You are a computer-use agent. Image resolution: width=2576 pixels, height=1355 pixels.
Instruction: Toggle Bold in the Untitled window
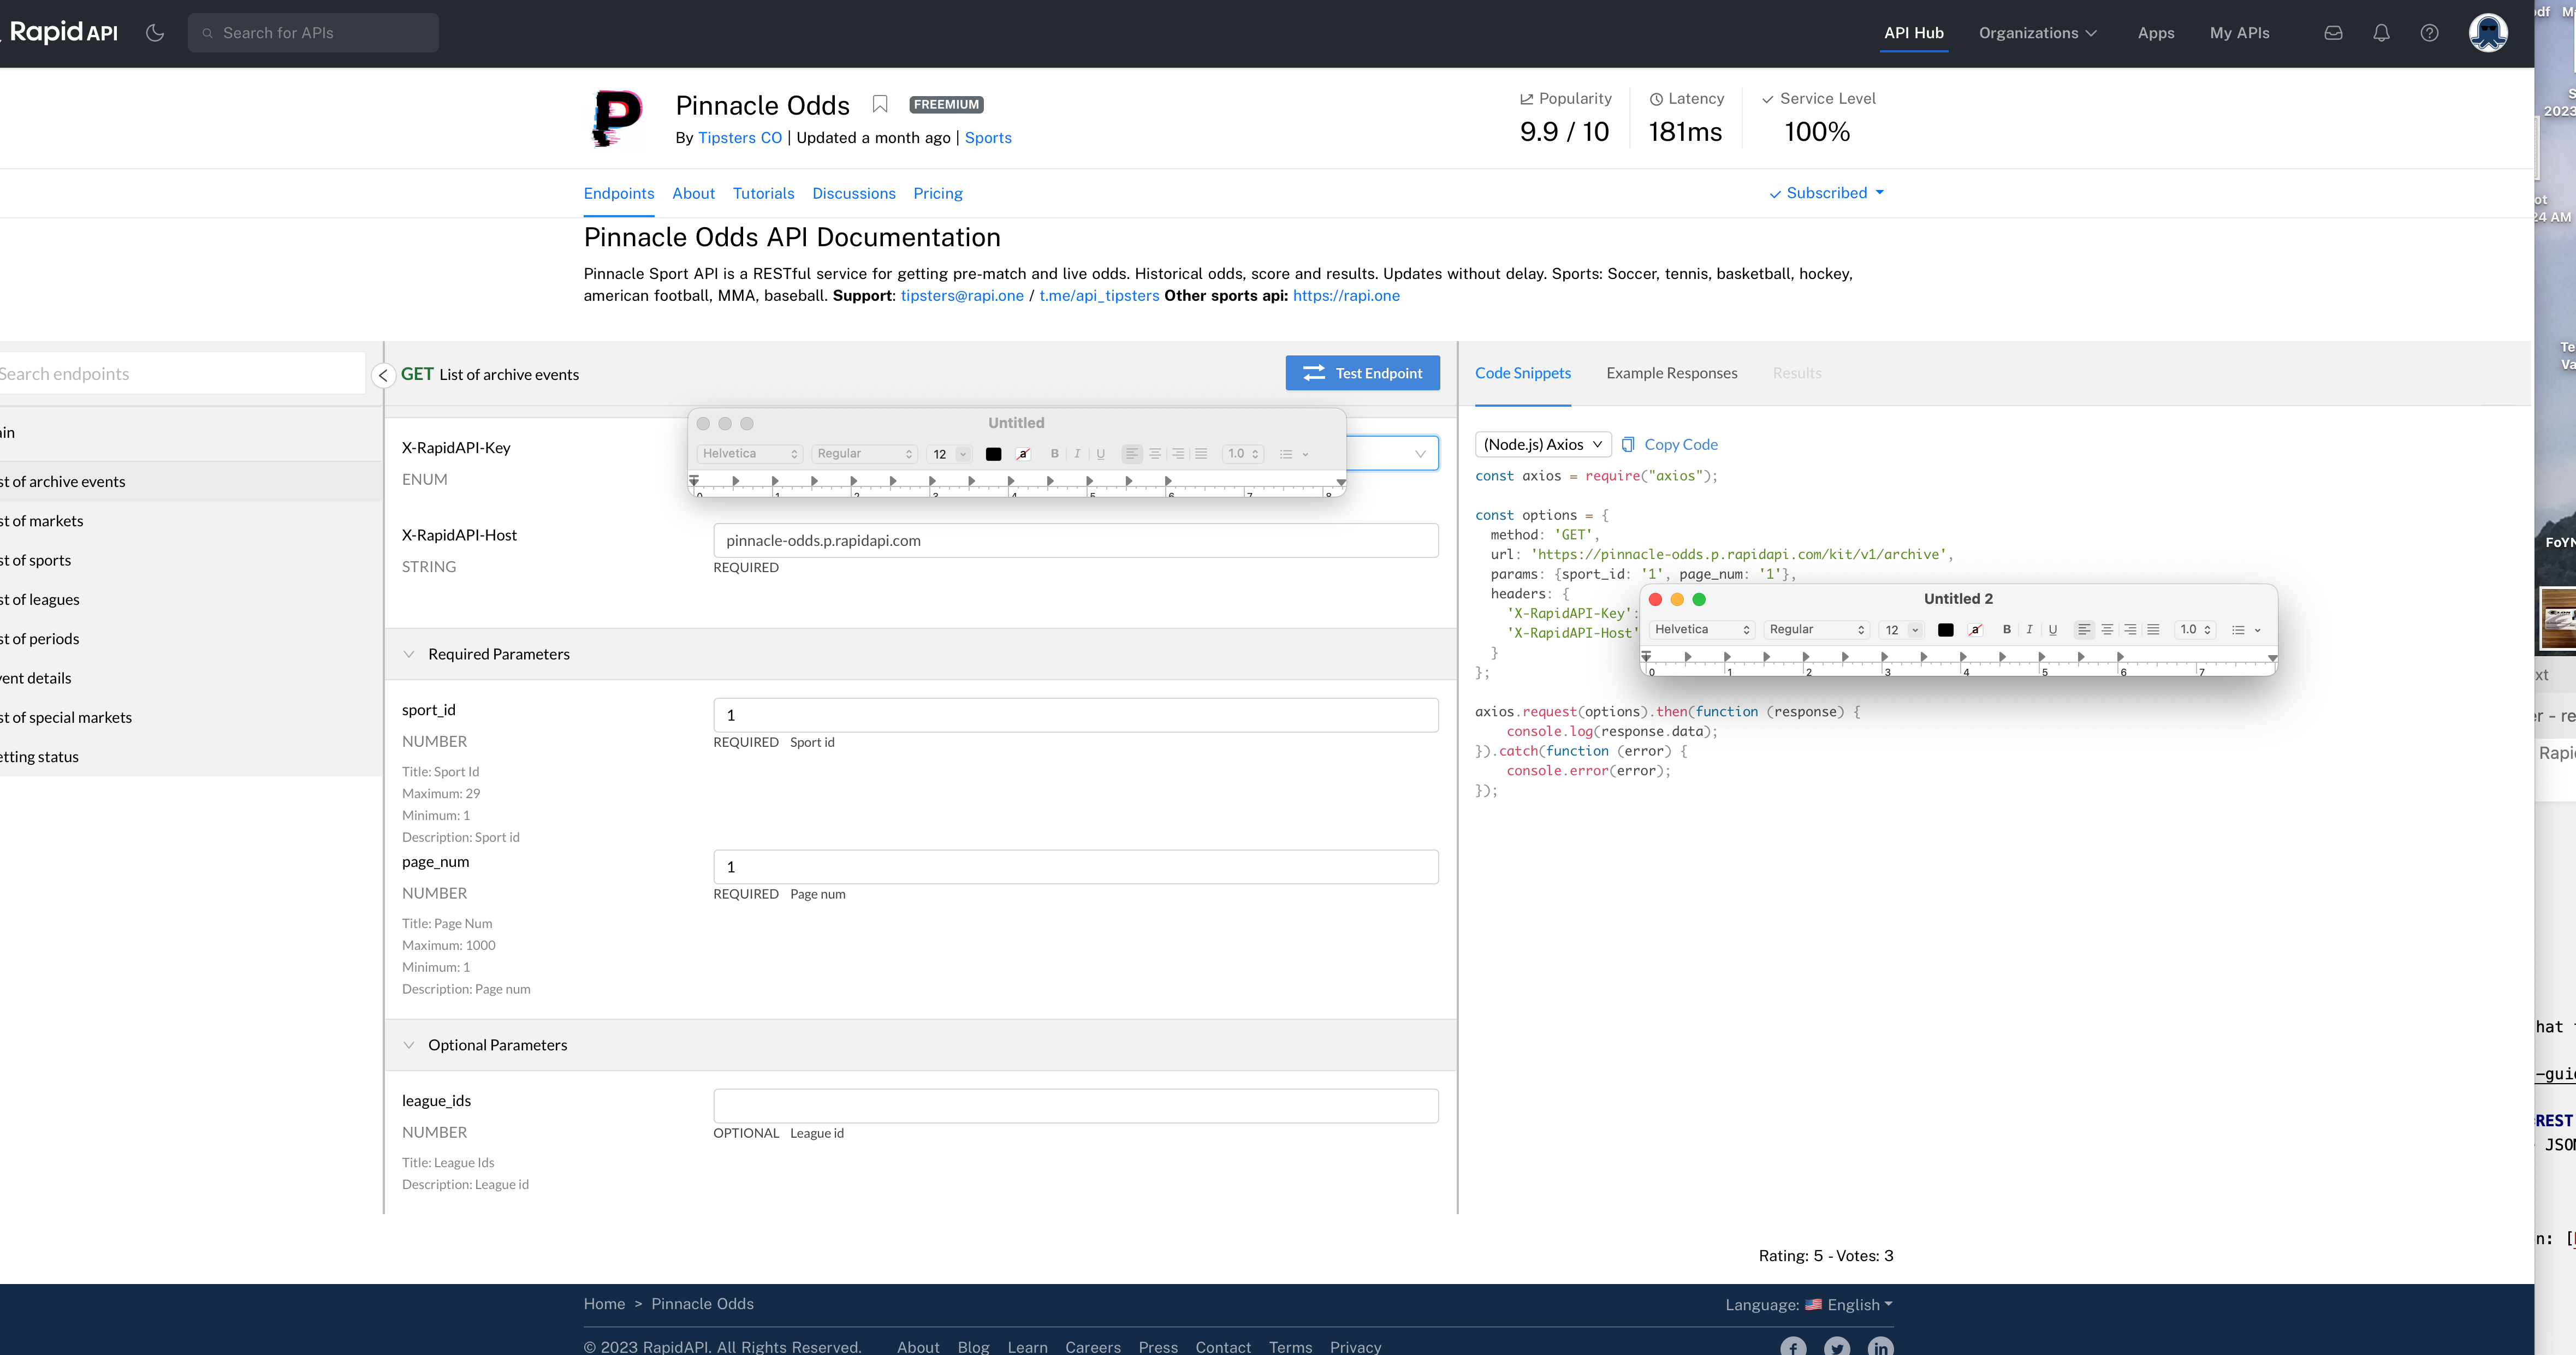coord(1054,454)
